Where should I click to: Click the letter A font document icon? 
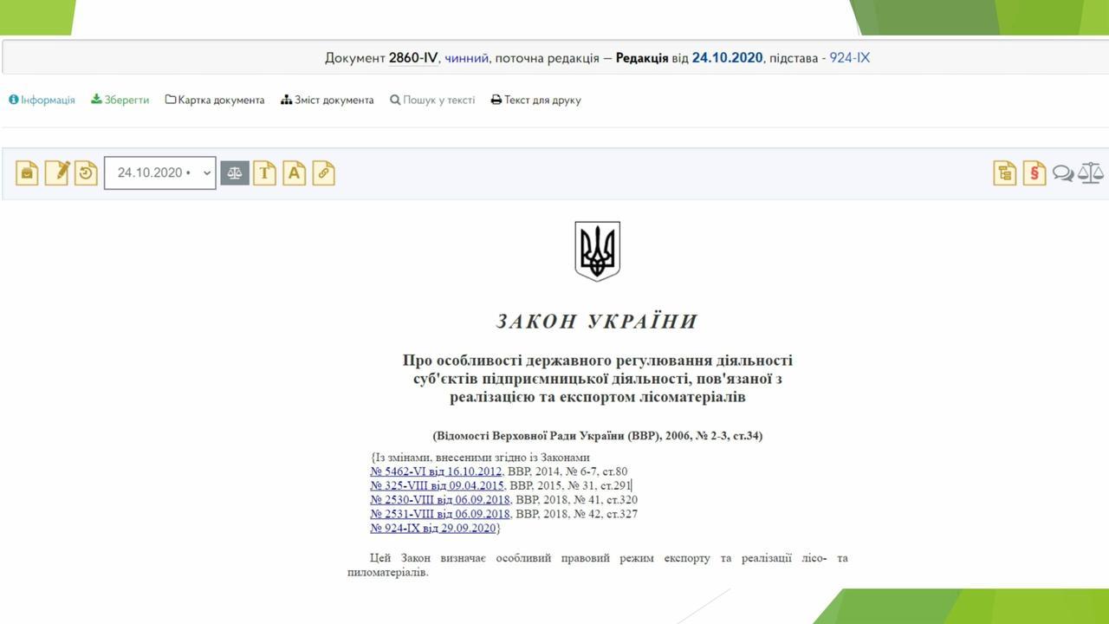click(295, 173)
